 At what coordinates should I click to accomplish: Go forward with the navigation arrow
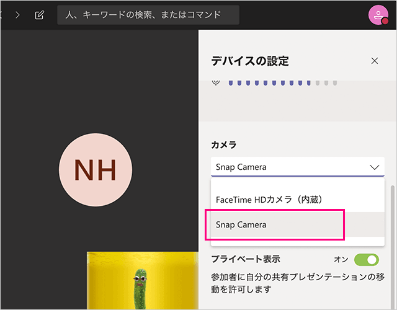pyautogui.click(x=17, y=15)
